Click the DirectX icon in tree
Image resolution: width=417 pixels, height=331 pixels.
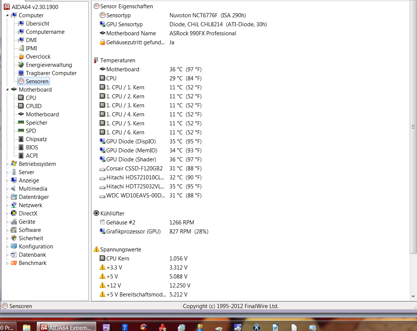click(14, 213)
